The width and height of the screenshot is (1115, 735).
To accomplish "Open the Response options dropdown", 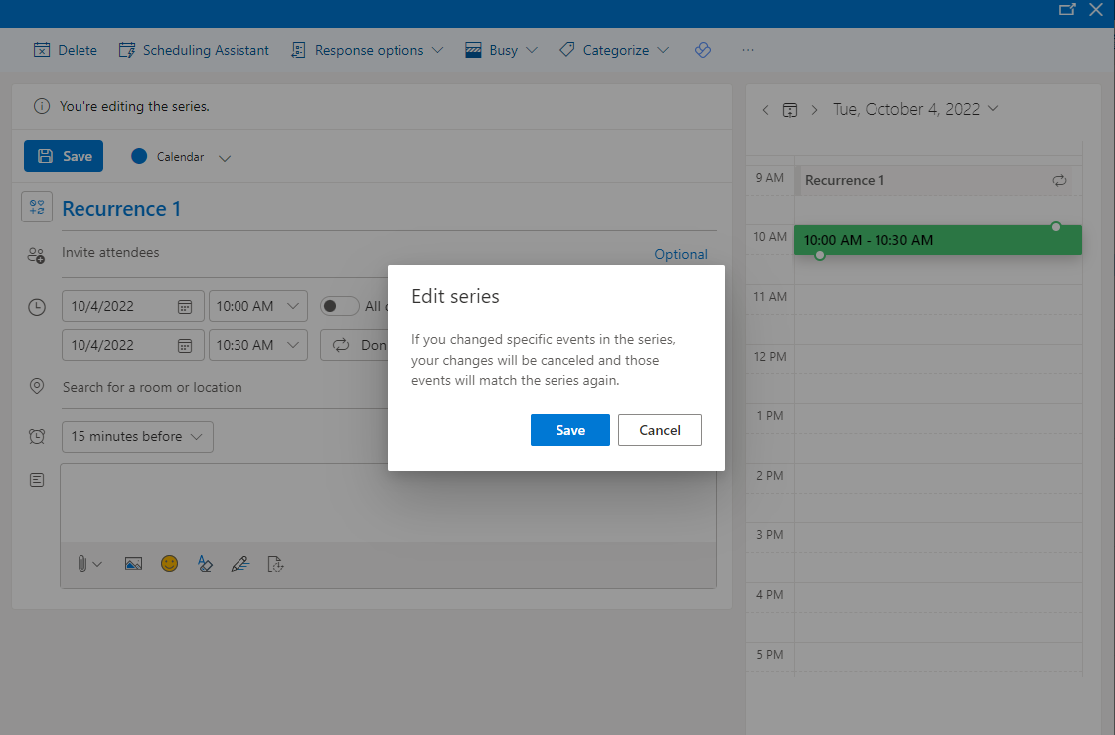I will (x=366, y=50).
